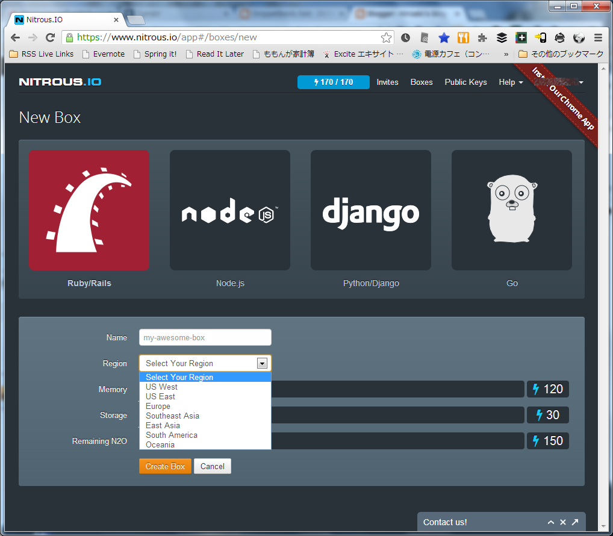Open the Spring it! bookmark
This screenshot has height=536, width=613.
click(155, 54)
